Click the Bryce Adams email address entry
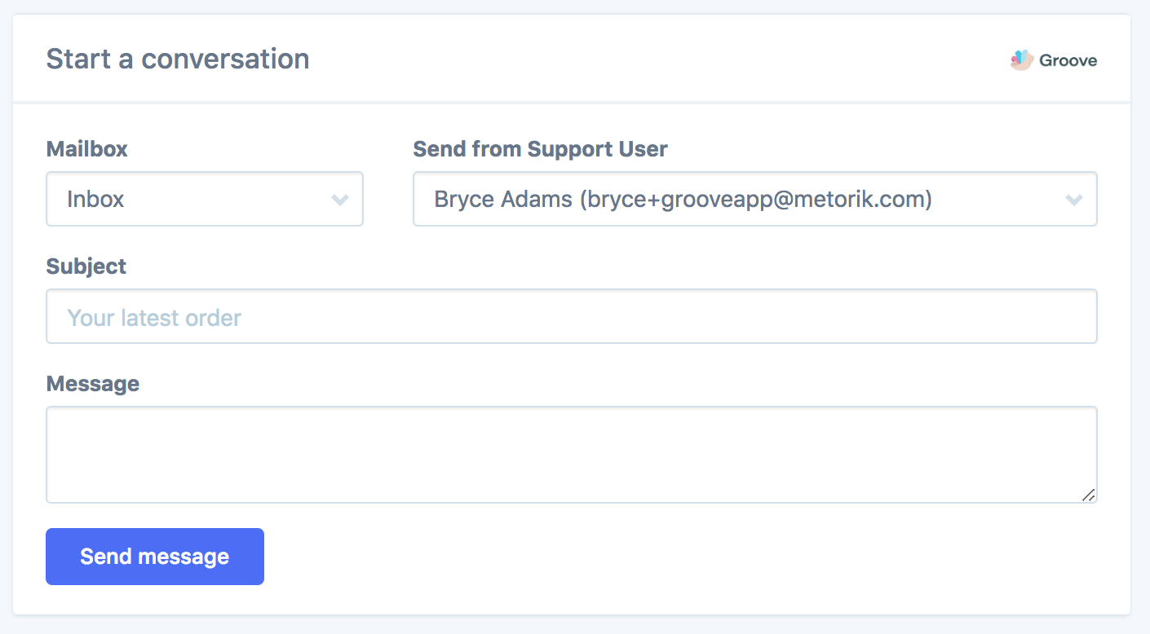The height and width of the screenshot is (634, 1150). [683, 200]
